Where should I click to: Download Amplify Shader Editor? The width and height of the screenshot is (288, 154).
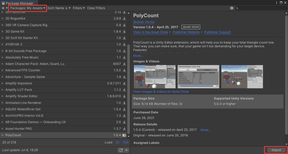click(124, 96)
